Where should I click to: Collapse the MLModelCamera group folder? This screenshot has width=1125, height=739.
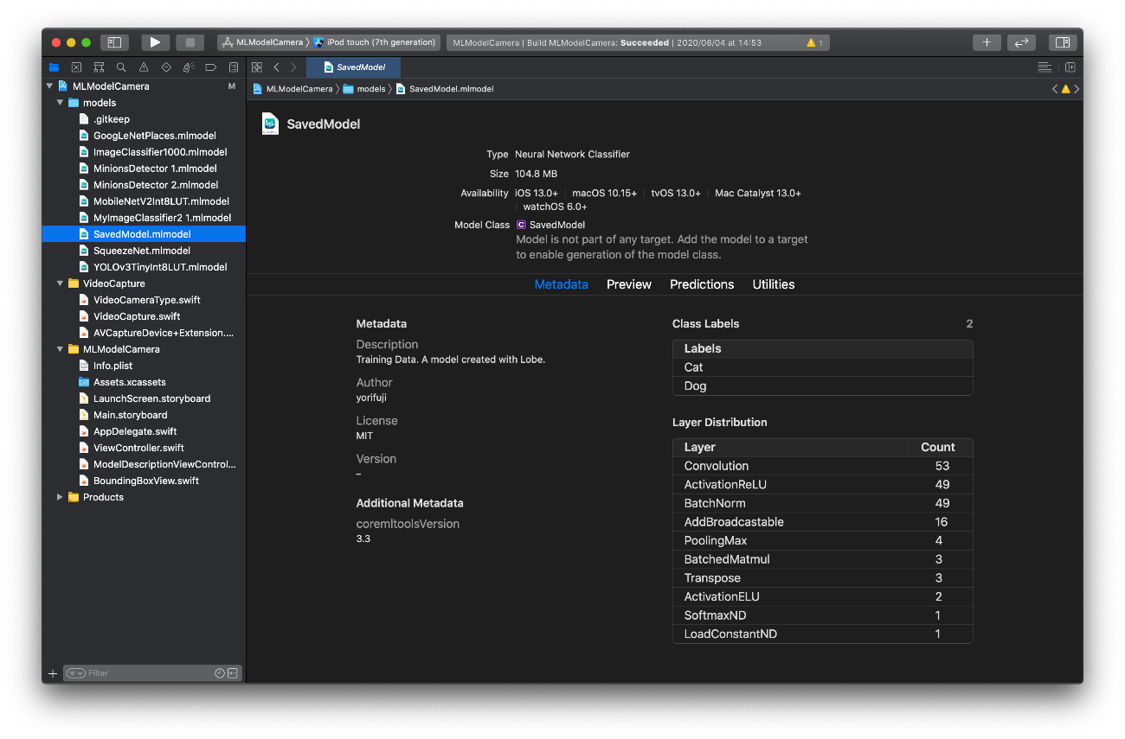point(60,349)
